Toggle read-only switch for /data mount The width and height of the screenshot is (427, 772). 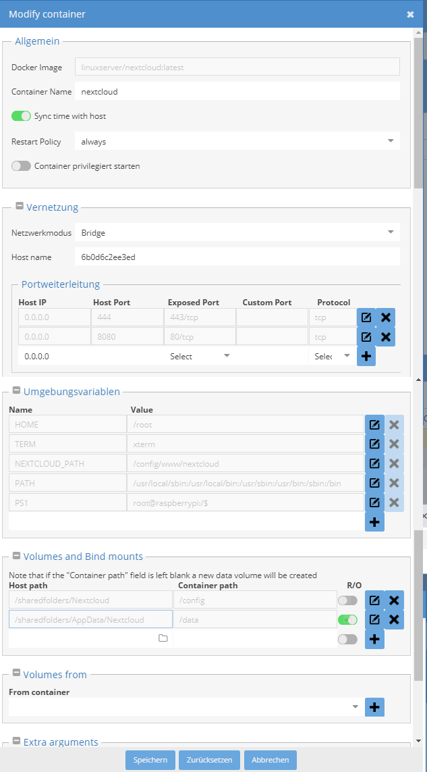(x=348, y=619)
